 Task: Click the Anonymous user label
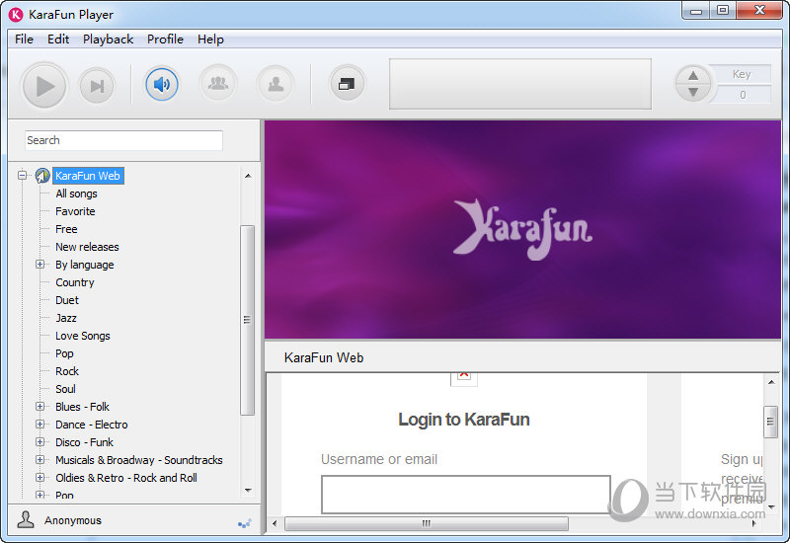tap(72, 520)
